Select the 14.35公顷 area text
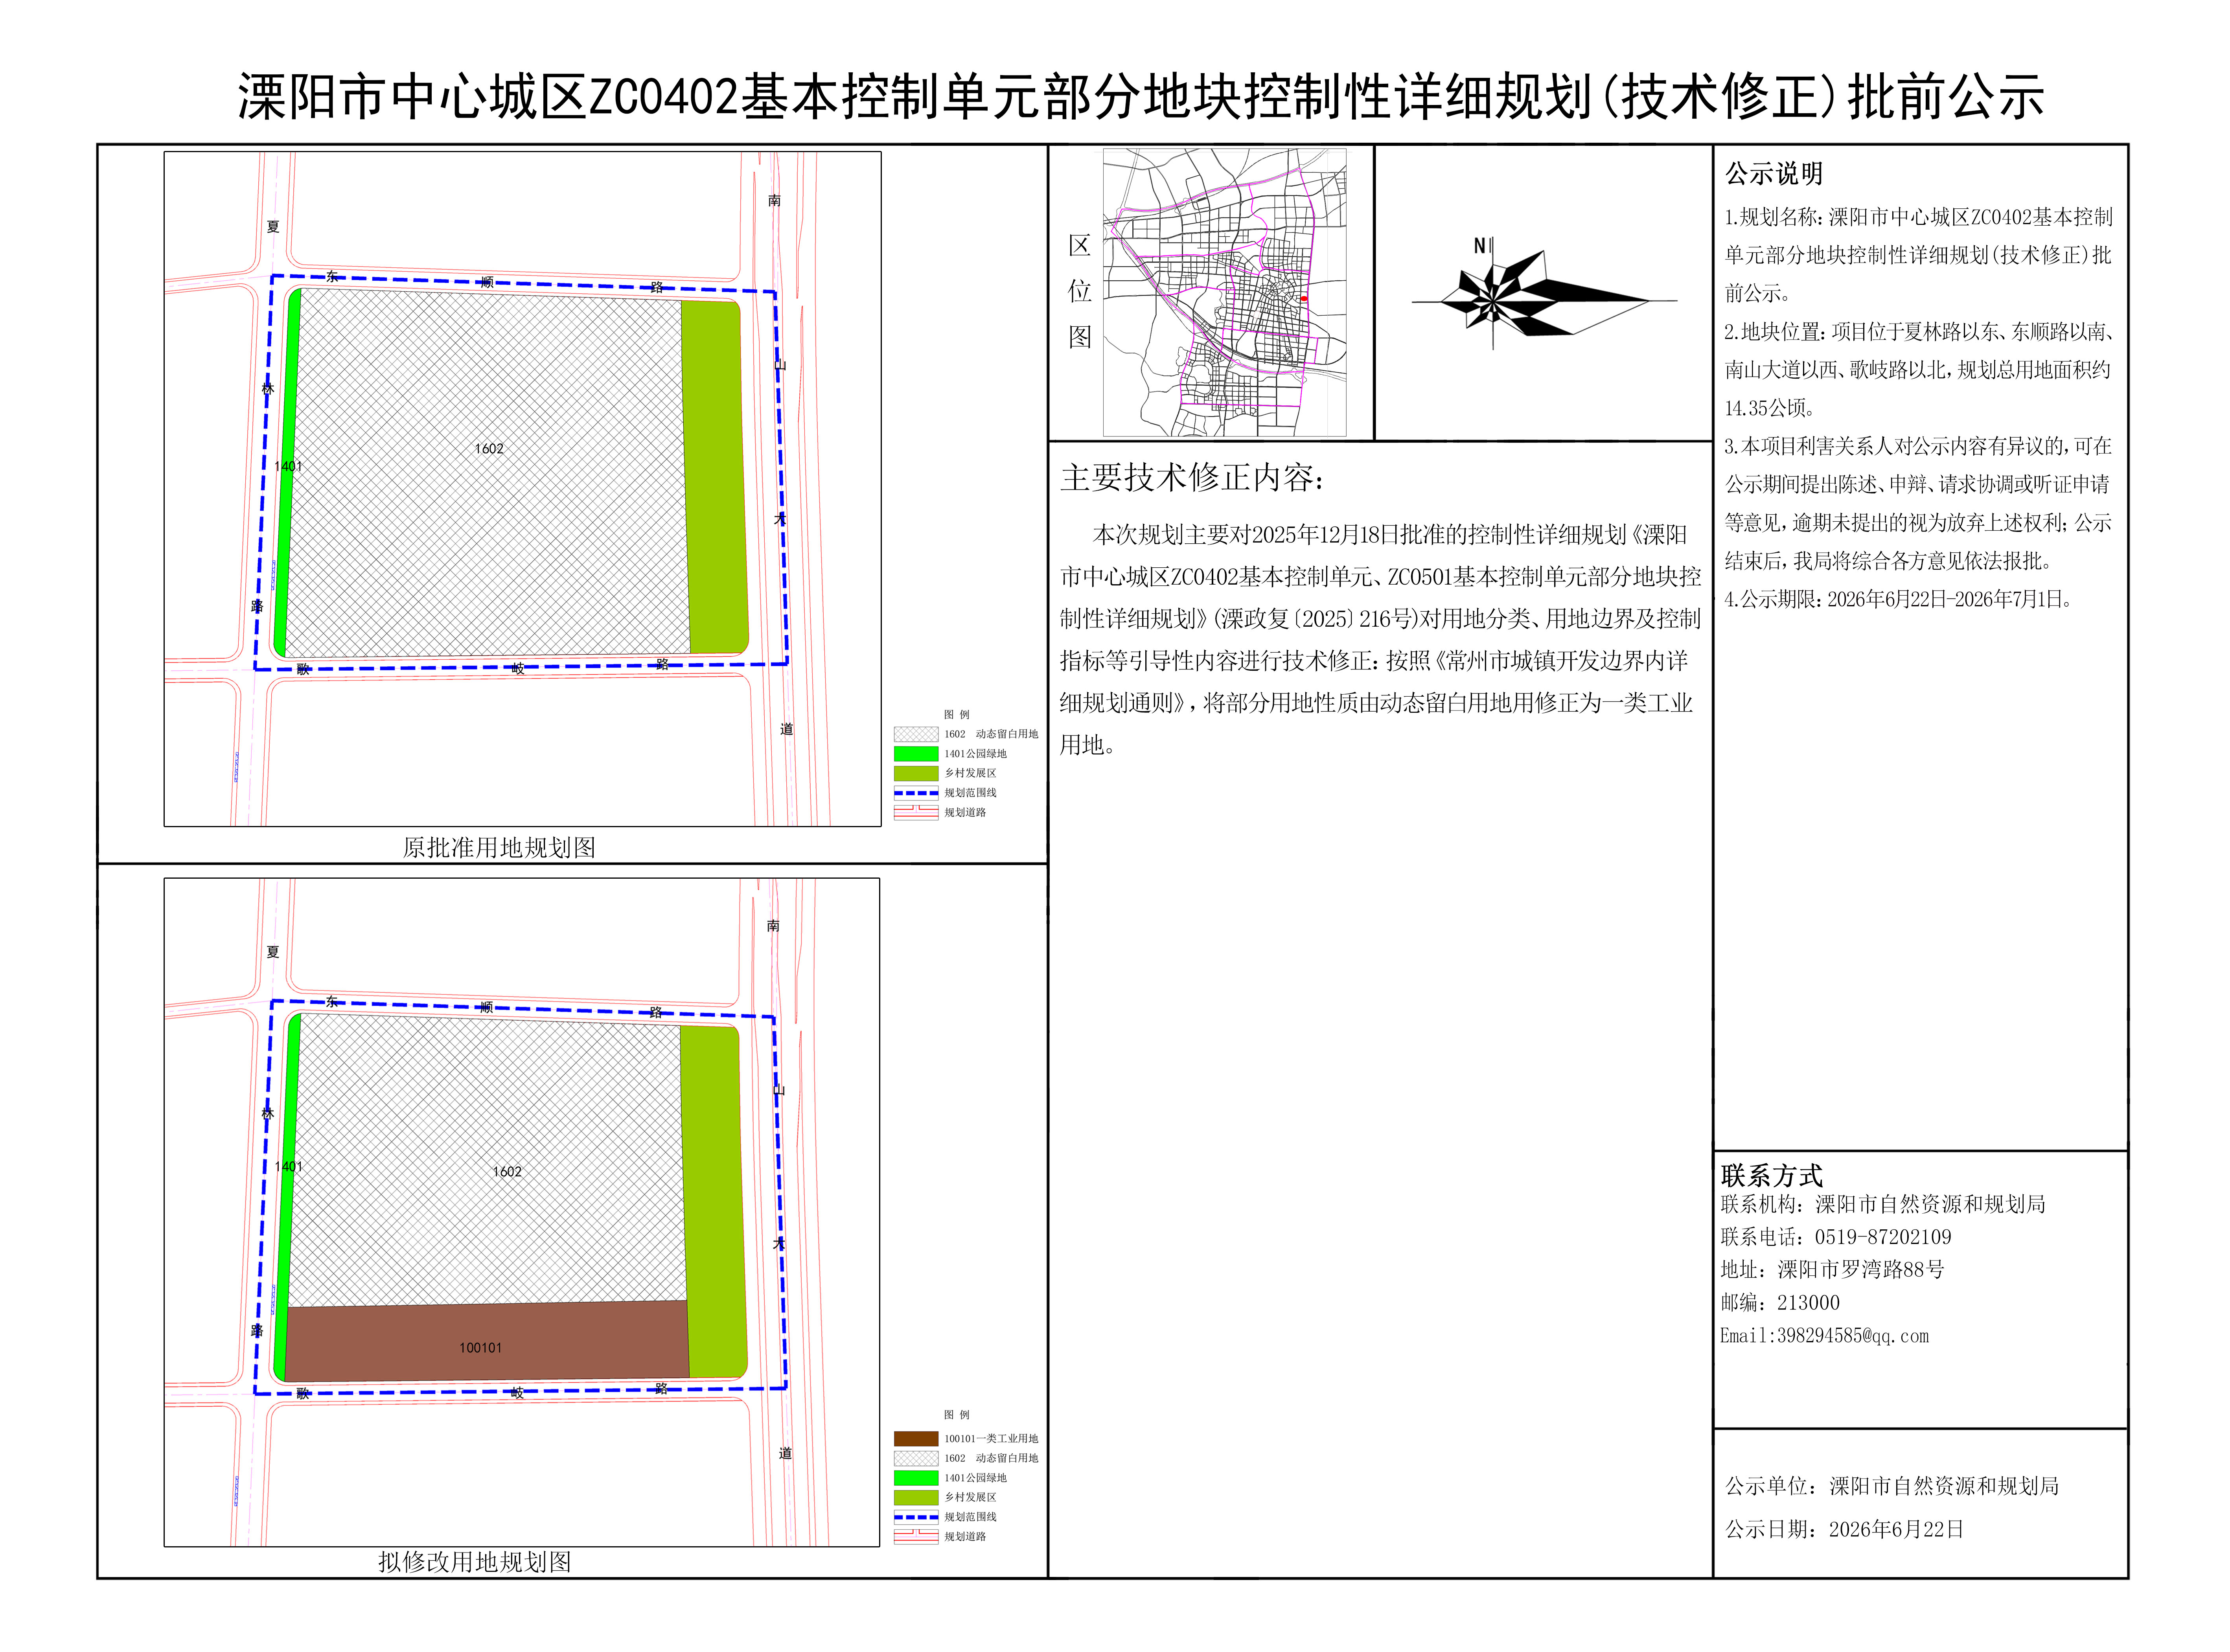The image size is (2230, 1652). coord(1768,408)
